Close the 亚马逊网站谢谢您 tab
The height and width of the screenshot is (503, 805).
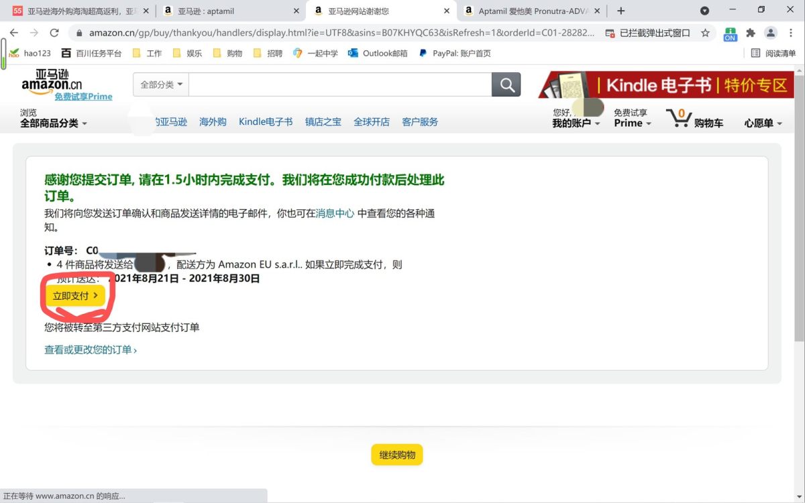(447, 11)
